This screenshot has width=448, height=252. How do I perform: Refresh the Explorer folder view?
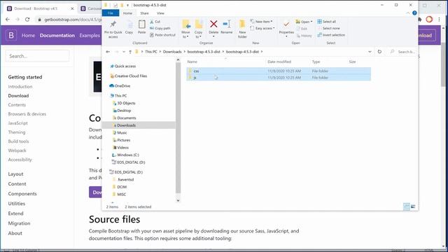pyautogui.click(x=379, y=52)
